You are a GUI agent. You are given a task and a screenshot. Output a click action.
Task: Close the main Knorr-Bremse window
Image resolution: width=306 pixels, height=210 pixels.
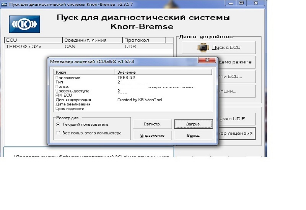(x=256, y=3)
